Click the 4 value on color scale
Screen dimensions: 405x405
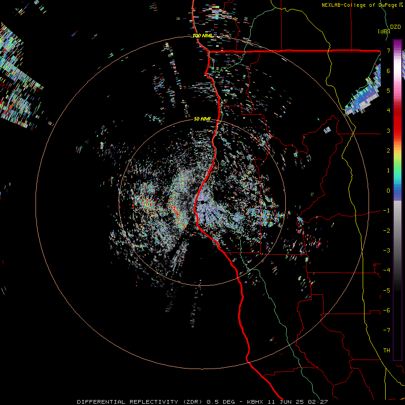tap(388, 111)
